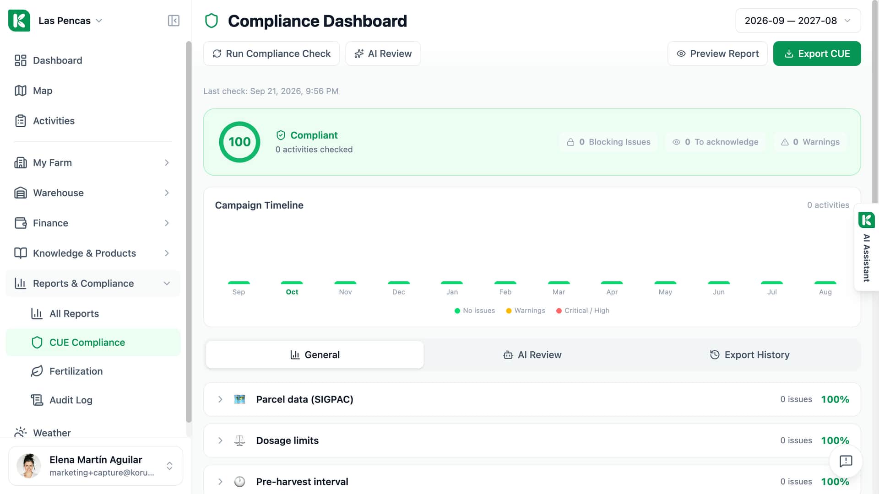
Task: Open the AI Assistant side panel
Action: coord(866,247)
